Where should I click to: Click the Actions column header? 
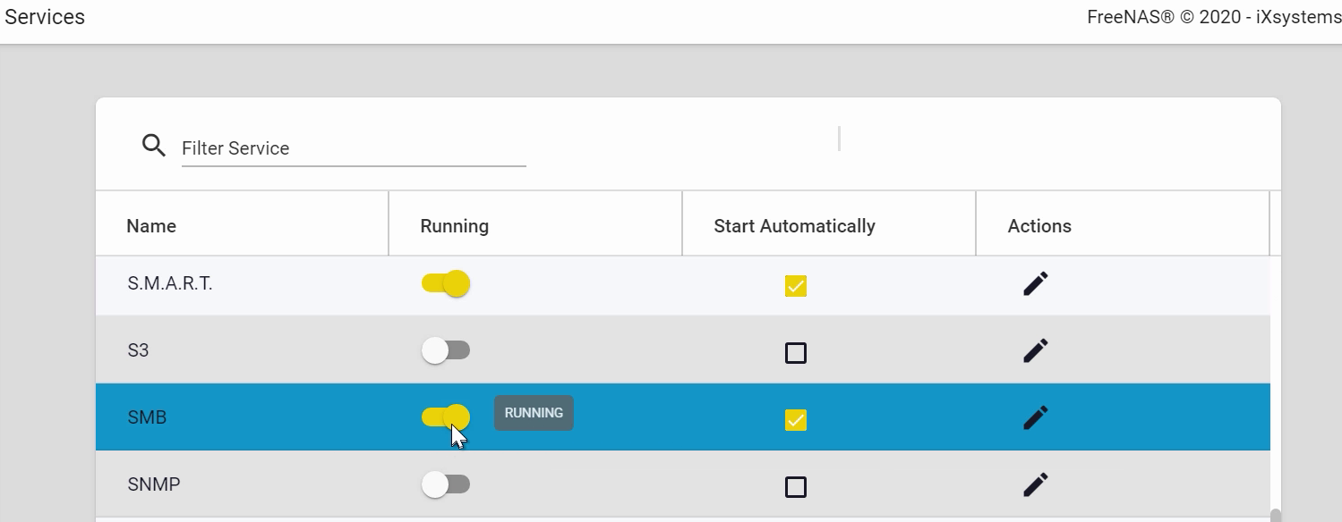1039,226
